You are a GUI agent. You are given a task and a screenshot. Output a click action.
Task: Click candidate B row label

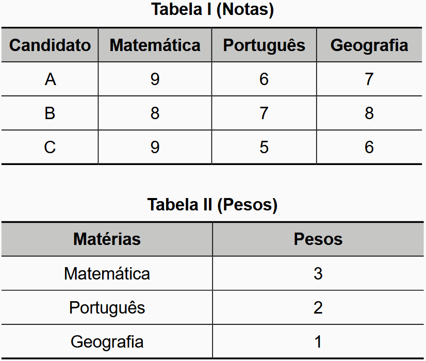pyautogui.click(x=50, y=113)
